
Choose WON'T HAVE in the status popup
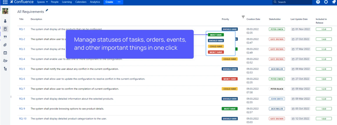click(x=216, y=52)
